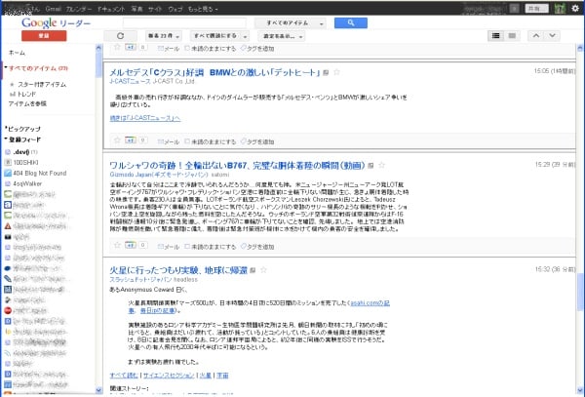Star the メルセデス「Cクラス」 article title
The width and height of the screenshot is (585, 397).
point(336,72)
